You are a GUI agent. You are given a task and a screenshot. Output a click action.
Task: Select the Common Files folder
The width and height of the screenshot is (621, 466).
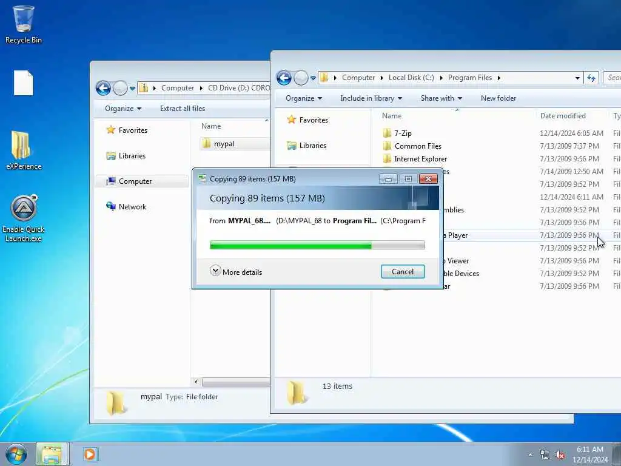tap(412, 146)
